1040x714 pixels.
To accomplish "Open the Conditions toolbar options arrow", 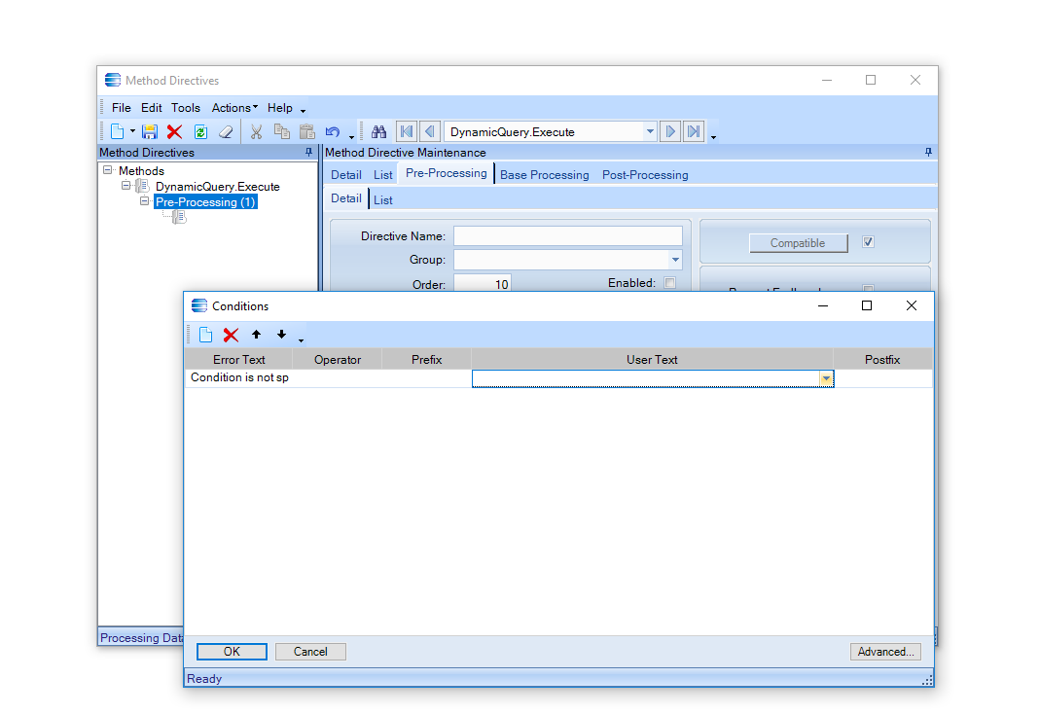I will tap(302, 339).
